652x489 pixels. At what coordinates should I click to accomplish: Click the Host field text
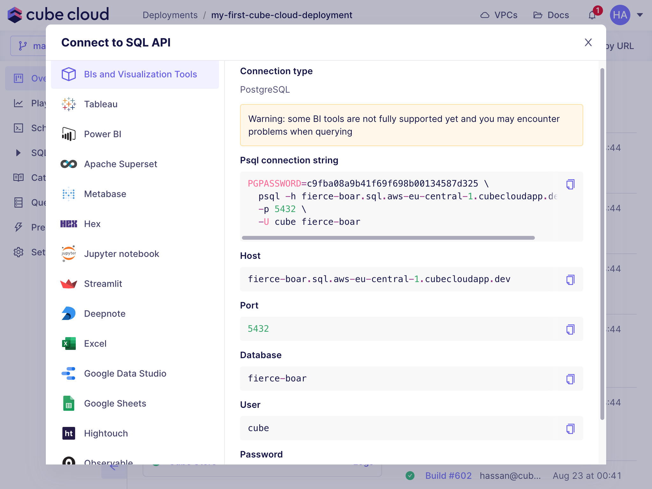pyautogui.click(x=379, y=279)
